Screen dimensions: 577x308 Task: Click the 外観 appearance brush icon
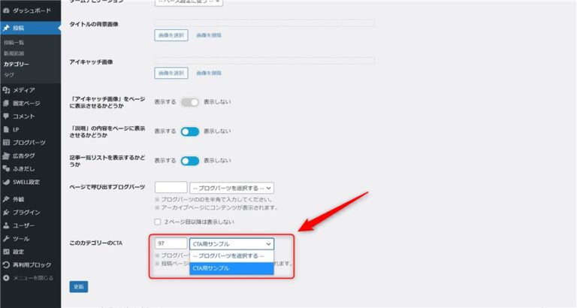(x=7, y=199)
